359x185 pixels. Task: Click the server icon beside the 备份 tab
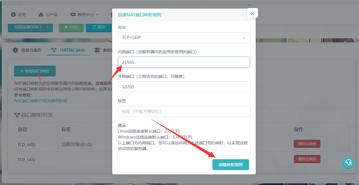tap(97, 50)
